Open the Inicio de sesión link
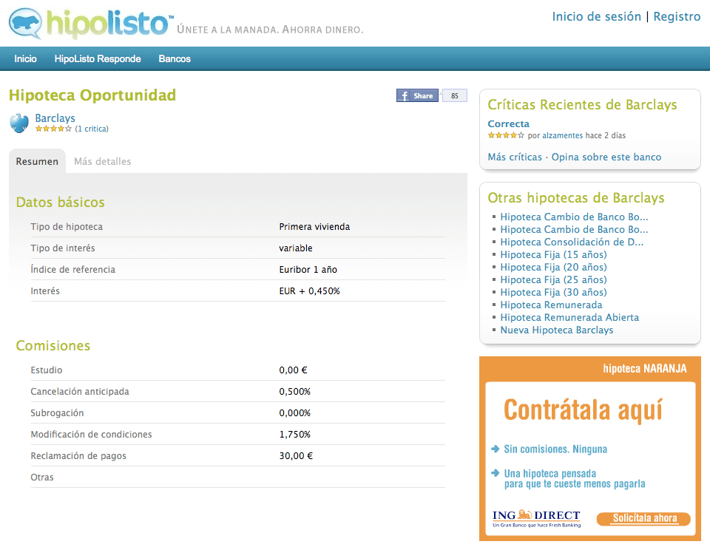 click(x=596, y=17)
